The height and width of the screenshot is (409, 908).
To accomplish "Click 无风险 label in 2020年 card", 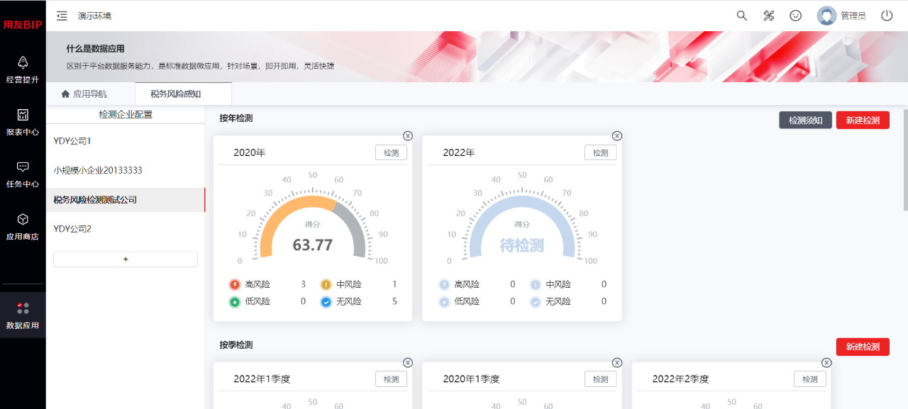I will [x=349, y=301].
